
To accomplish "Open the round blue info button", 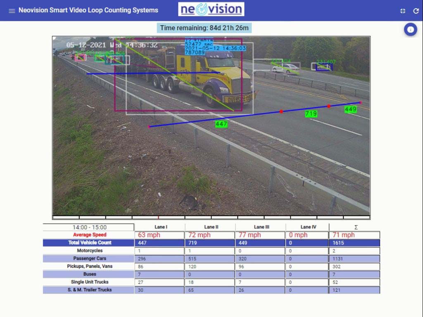I will (x=410, y=30).
